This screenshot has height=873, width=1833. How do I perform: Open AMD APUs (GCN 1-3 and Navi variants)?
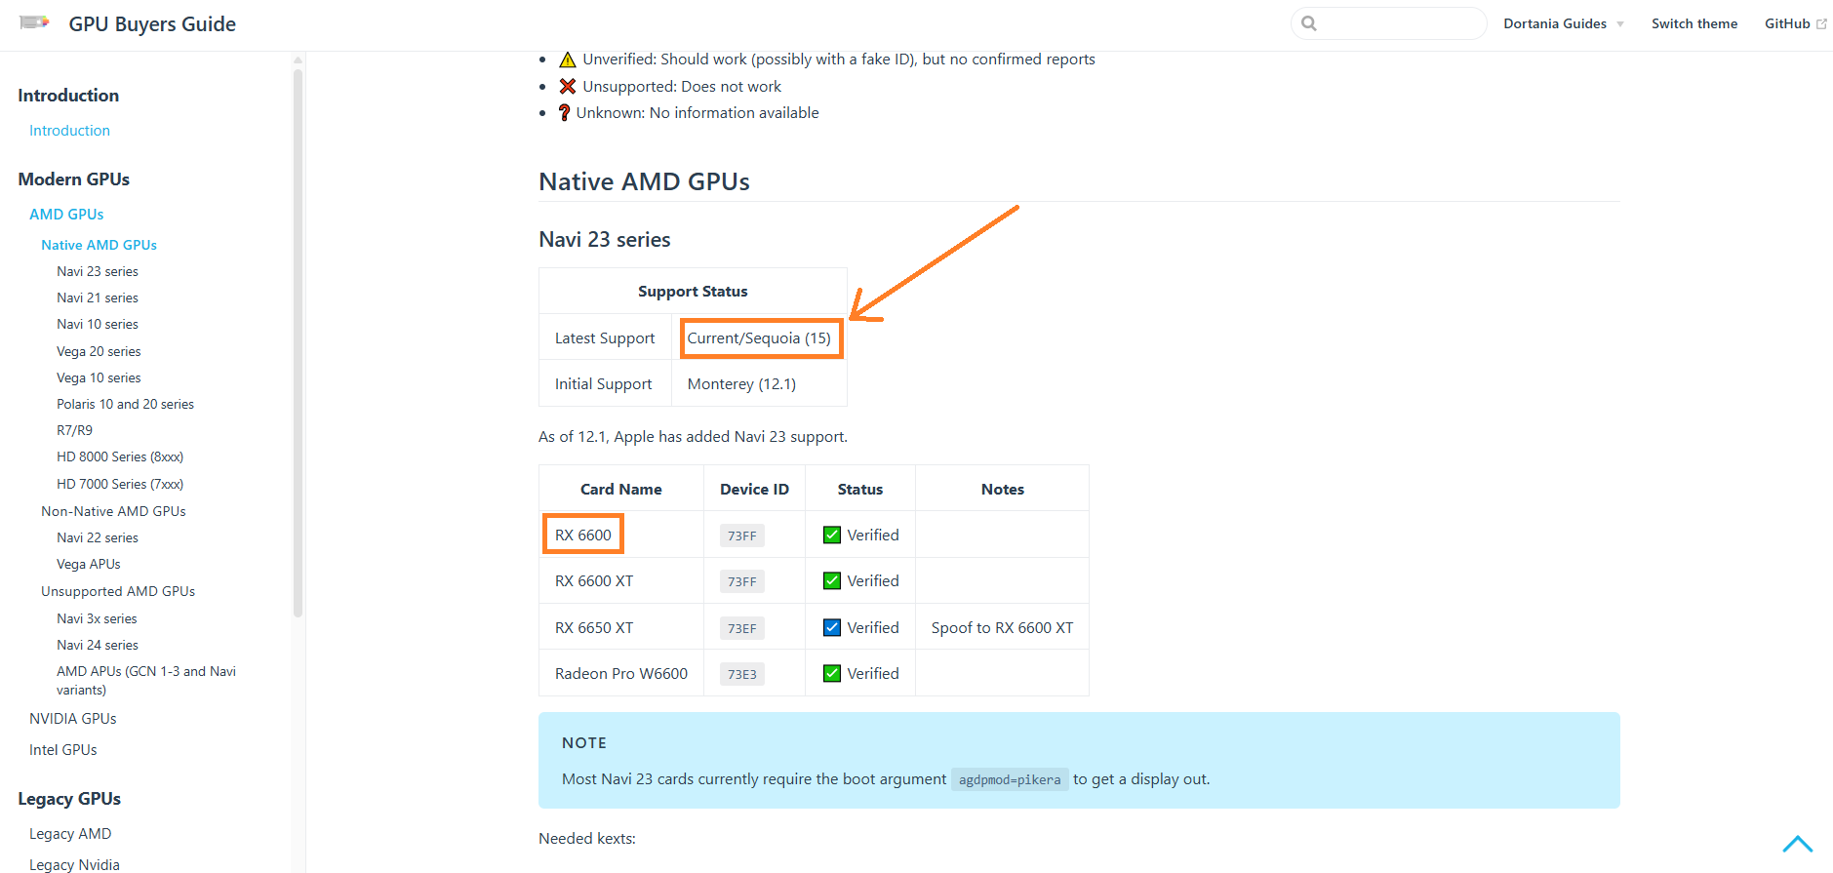(146, 680)
